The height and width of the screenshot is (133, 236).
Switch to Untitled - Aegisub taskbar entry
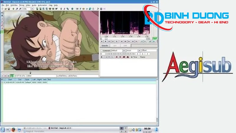click(60, 128)
